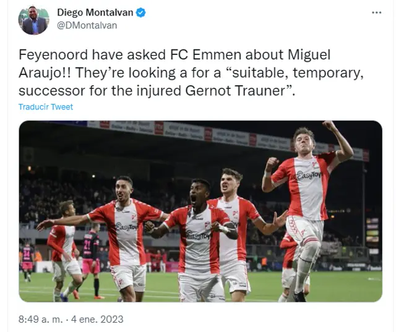Click the advertising banner along the stadium roof

coord(227,137)
